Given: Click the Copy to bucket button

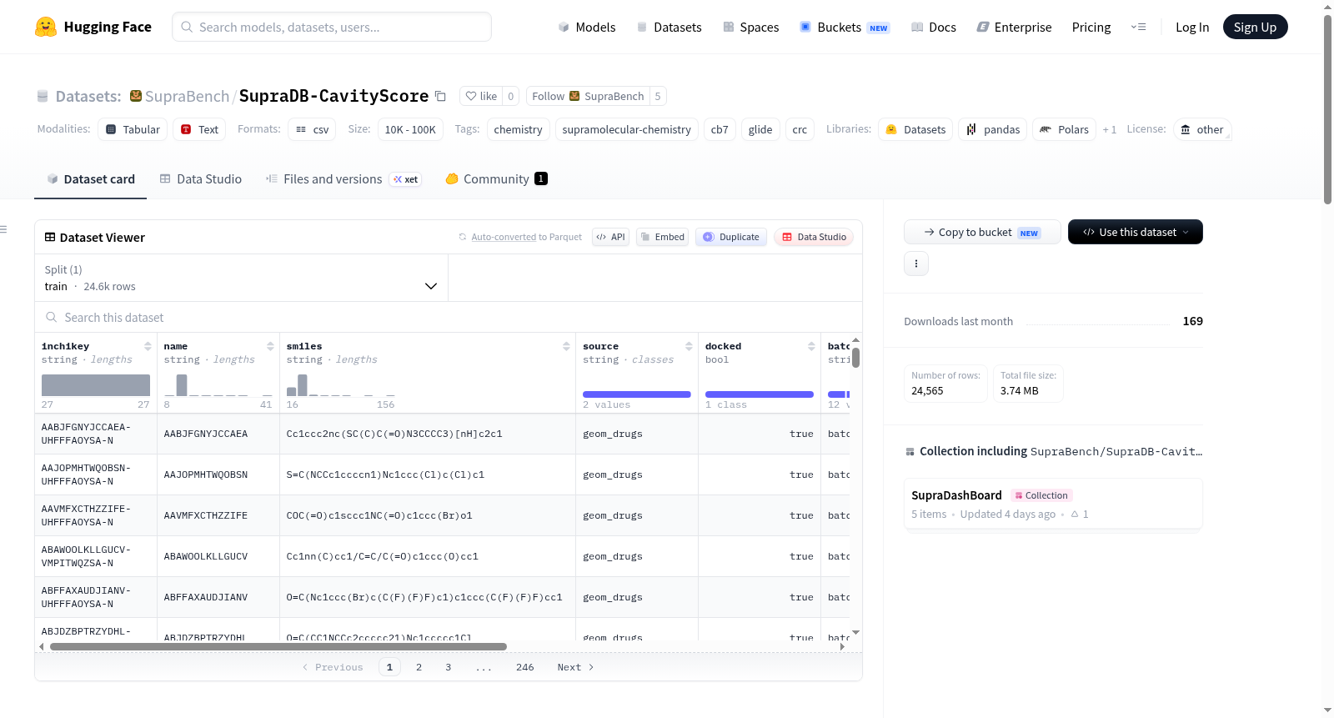Looking at the screenshot, I should pyautogui.click(x=982, y=232).
